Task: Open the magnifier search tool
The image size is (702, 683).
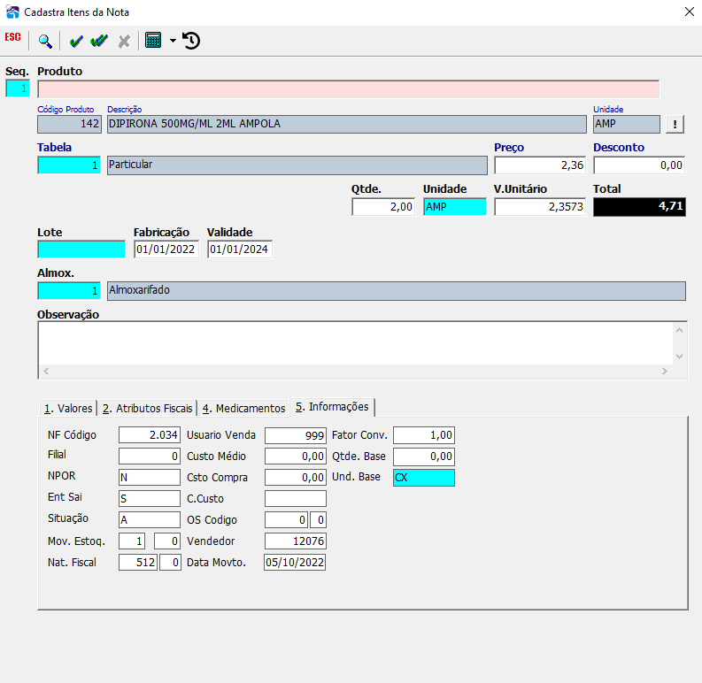Action: [x=45, y=42]
